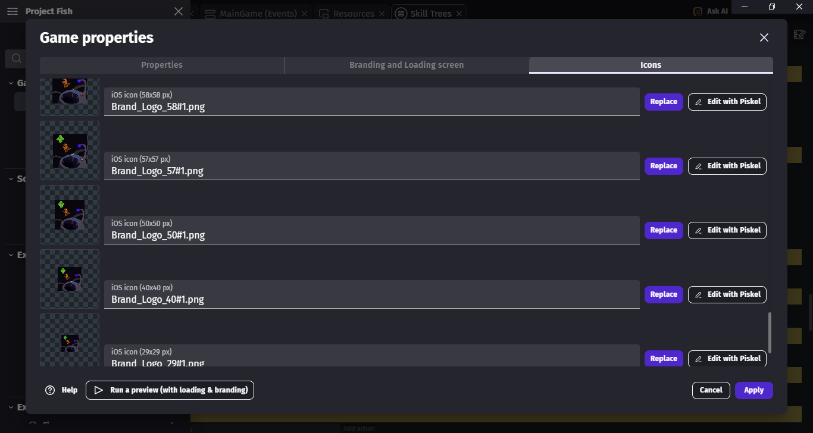Run a preview with loading & branding
The image size is (813, 433).
point(170,390)
